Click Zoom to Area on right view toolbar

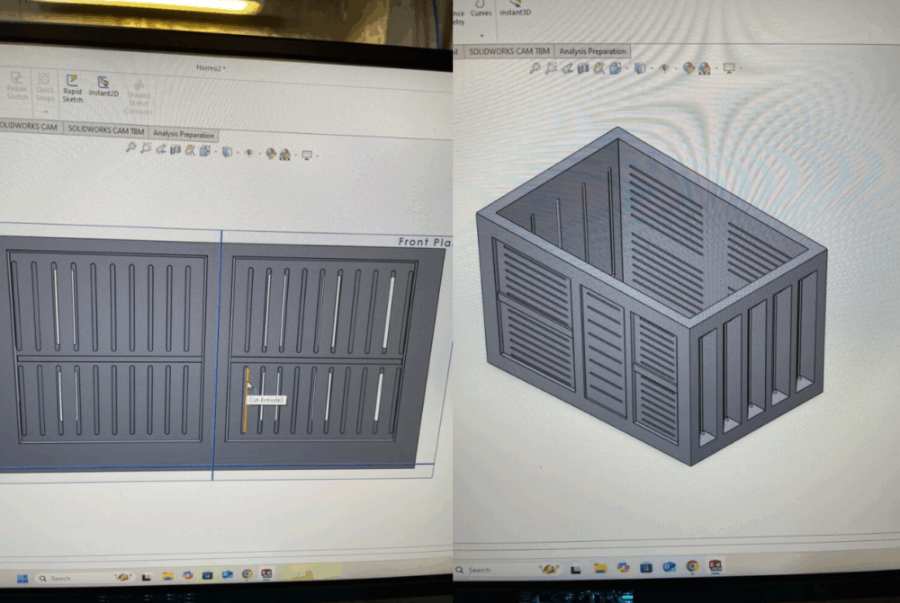coord(550,68)
